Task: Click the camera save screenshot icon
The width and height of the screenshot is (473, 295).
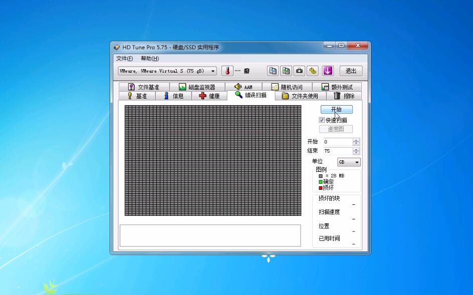Action: click(x=299, y=71)
